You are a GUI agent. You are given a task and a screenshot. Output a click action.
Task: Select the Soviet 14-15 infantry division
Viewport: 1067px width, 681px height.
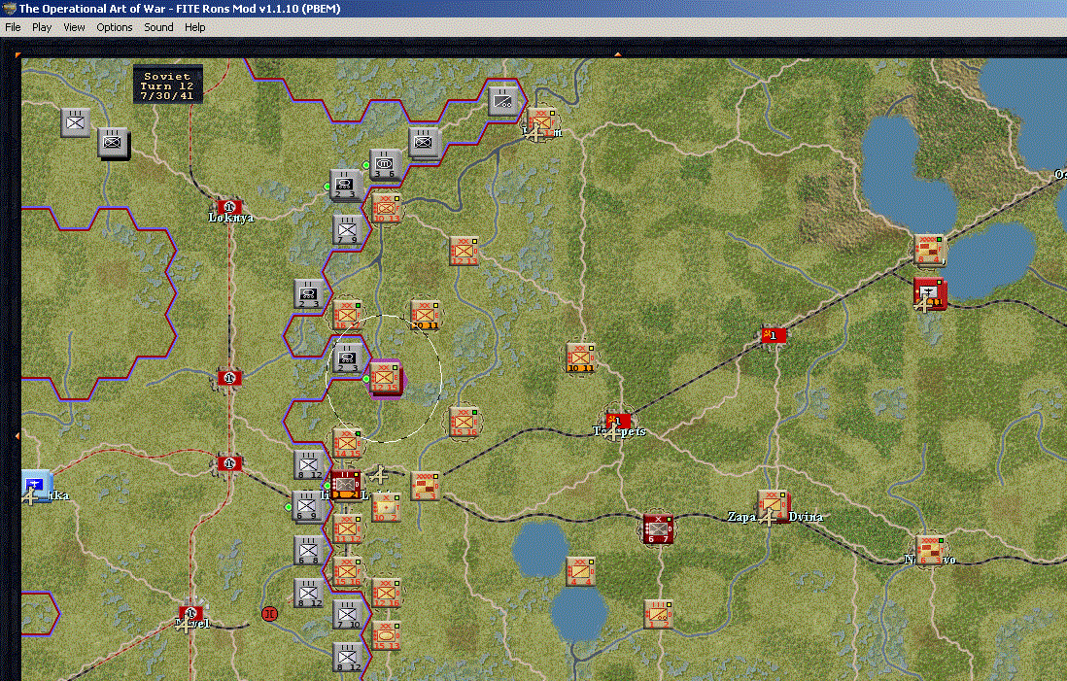click(x=347, y=444)
